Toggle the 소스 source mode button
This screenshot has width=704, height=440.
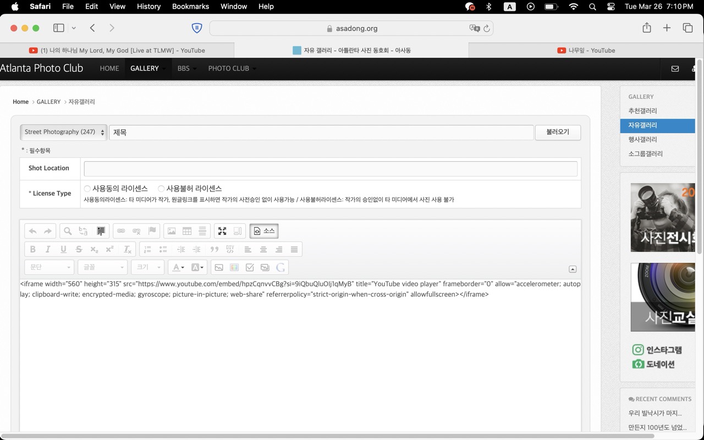coord(264,231)
